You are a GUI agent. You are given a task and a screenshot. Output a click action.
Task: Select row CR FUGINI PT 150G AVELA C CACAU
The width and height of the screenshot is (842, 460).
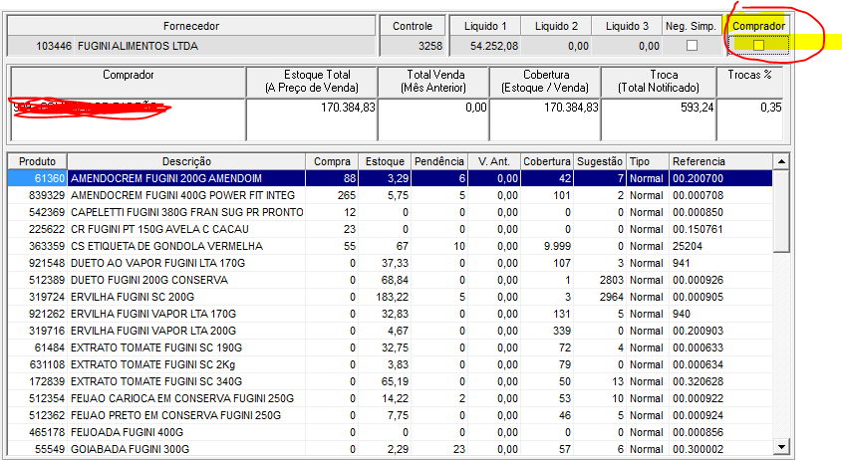pos(390,229)
